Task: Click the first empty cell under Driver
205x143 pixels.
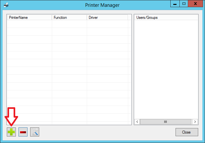Action: 107,24
